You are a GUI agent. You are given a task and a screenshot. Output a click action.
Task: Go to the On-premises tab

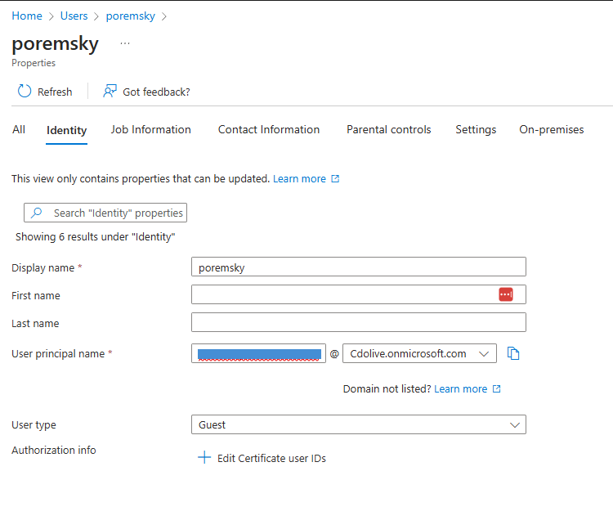(x=551, y=129)
